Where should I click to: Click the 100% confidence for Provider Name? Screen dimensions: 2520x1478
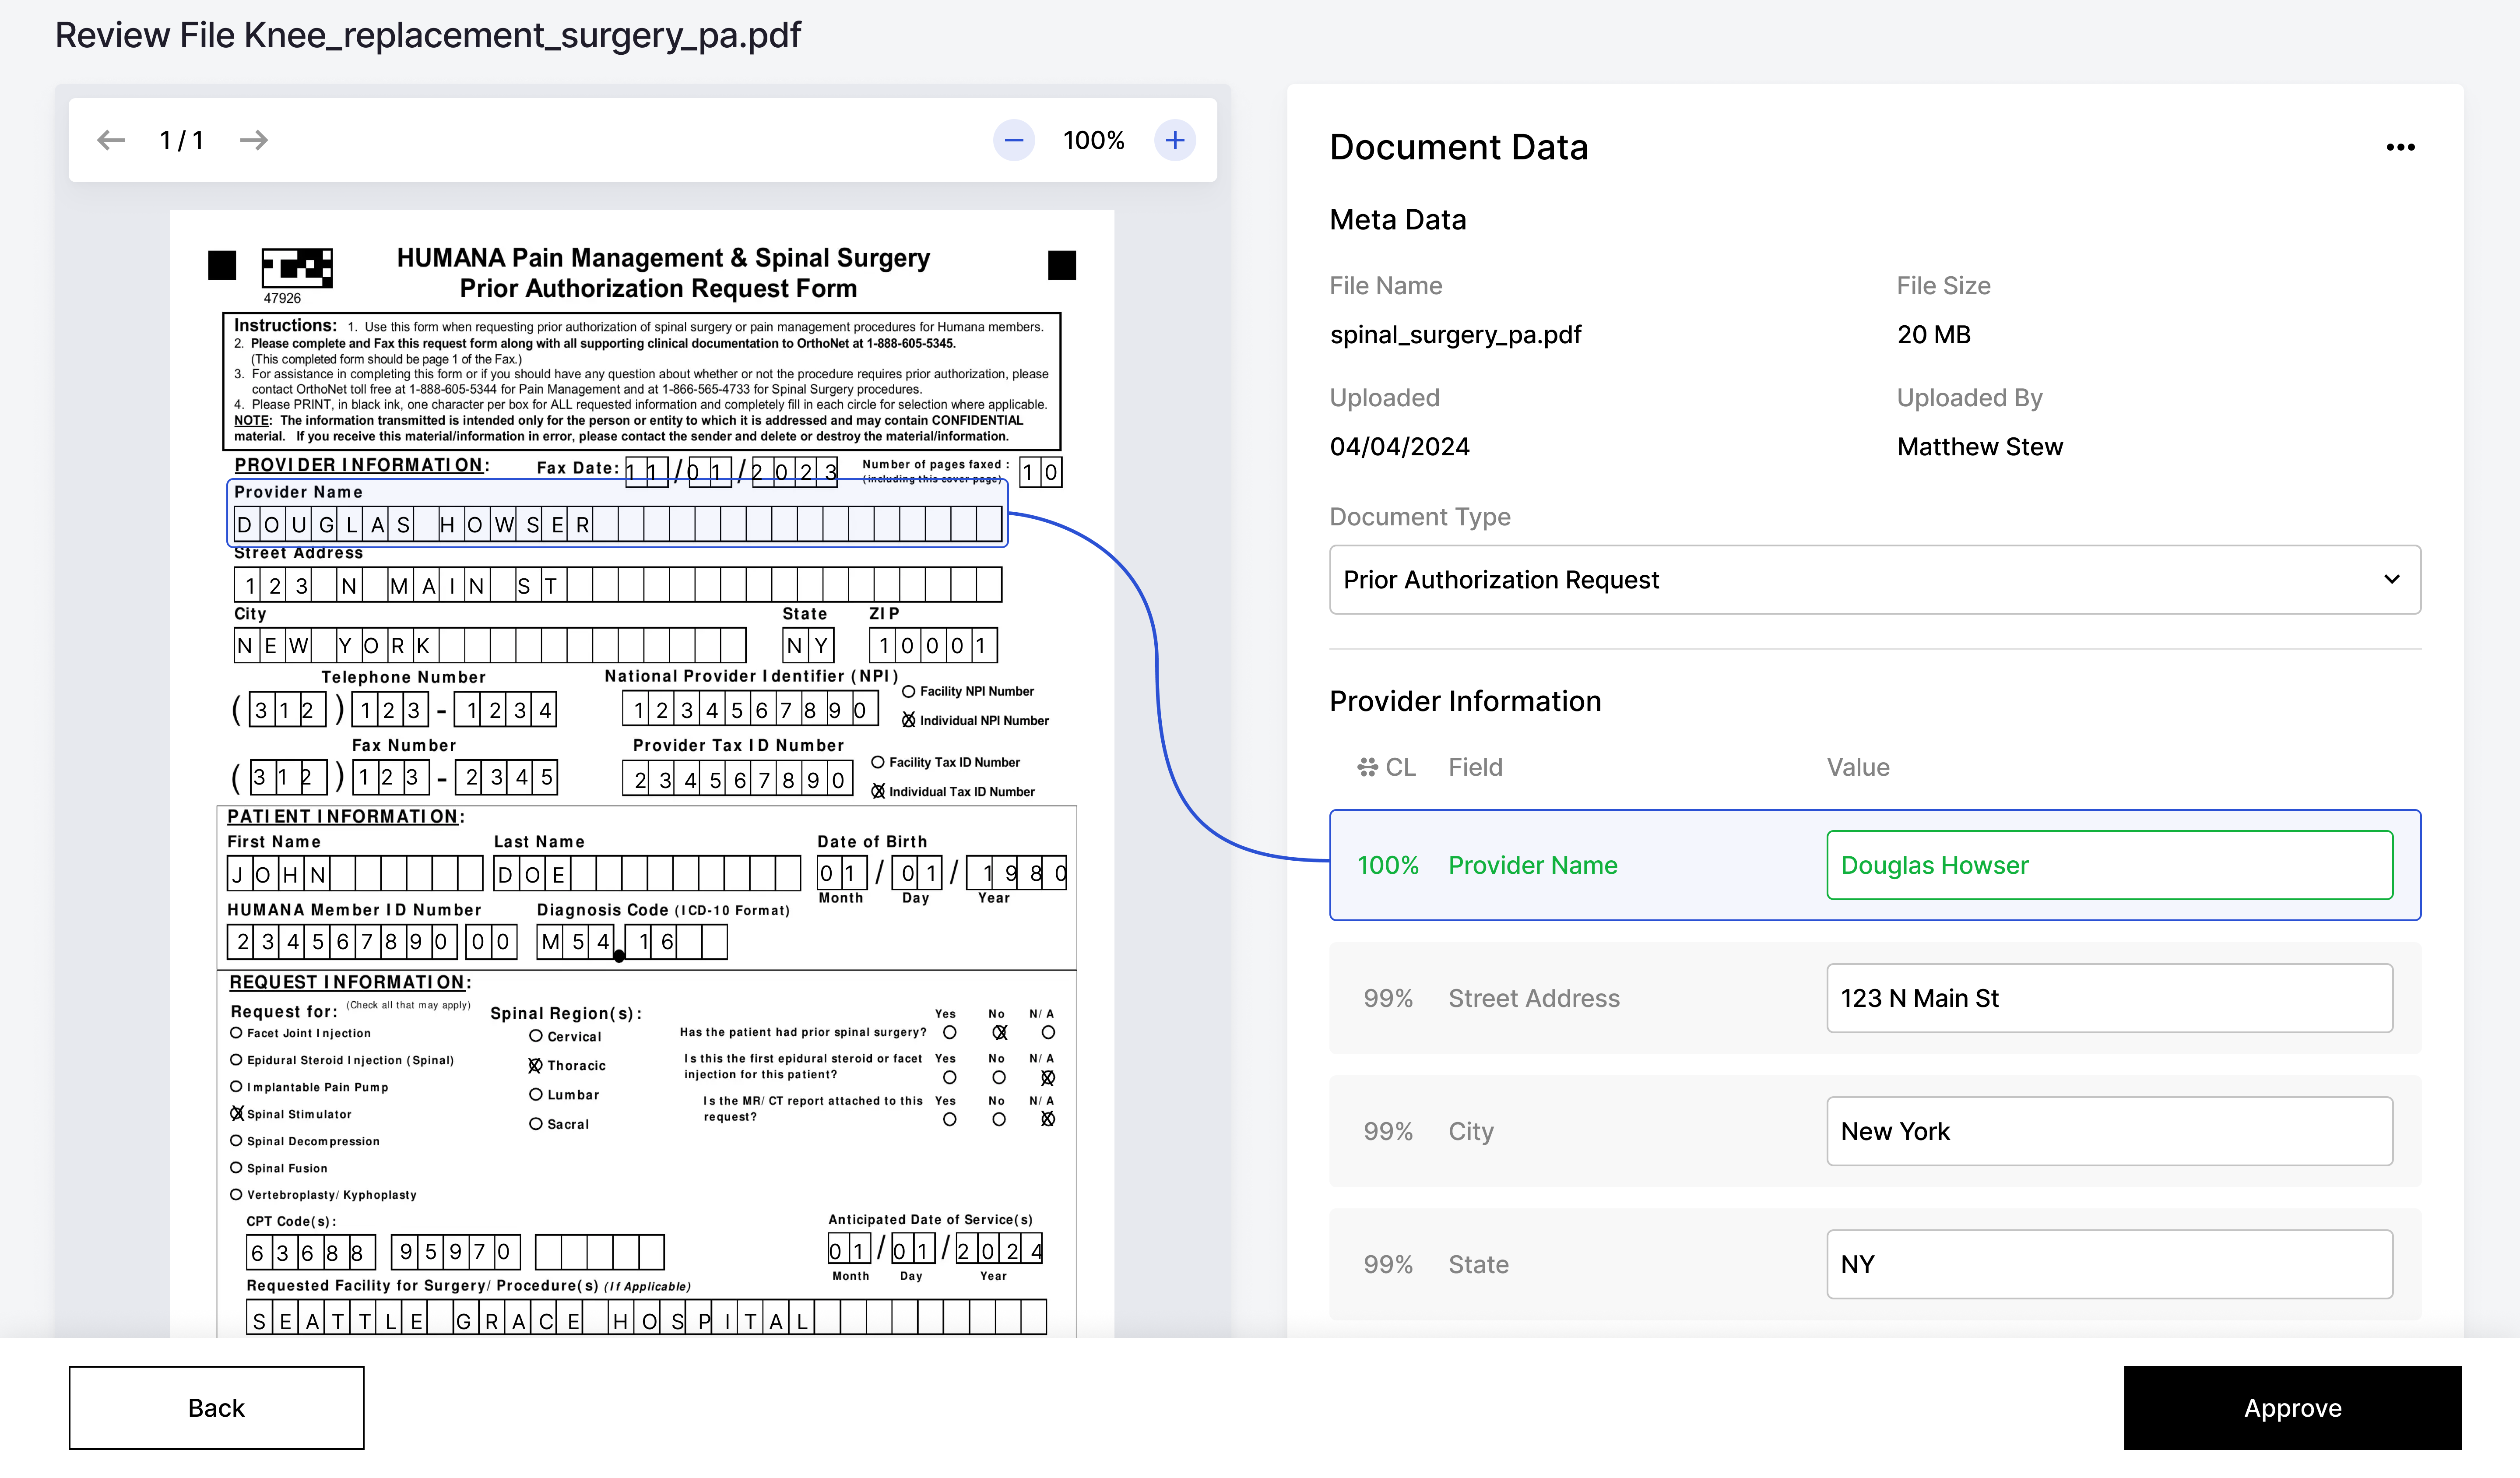click(1387, 865)
